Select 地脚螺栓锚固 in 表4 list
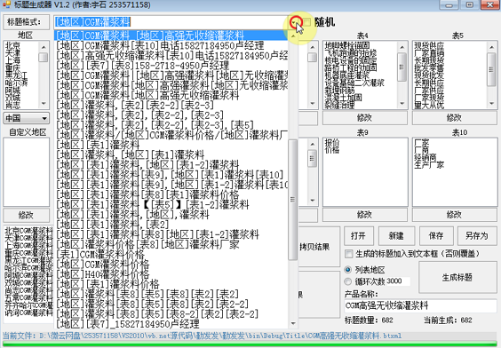501x348 pixels. pyautogui.click(x=347, y=45)
